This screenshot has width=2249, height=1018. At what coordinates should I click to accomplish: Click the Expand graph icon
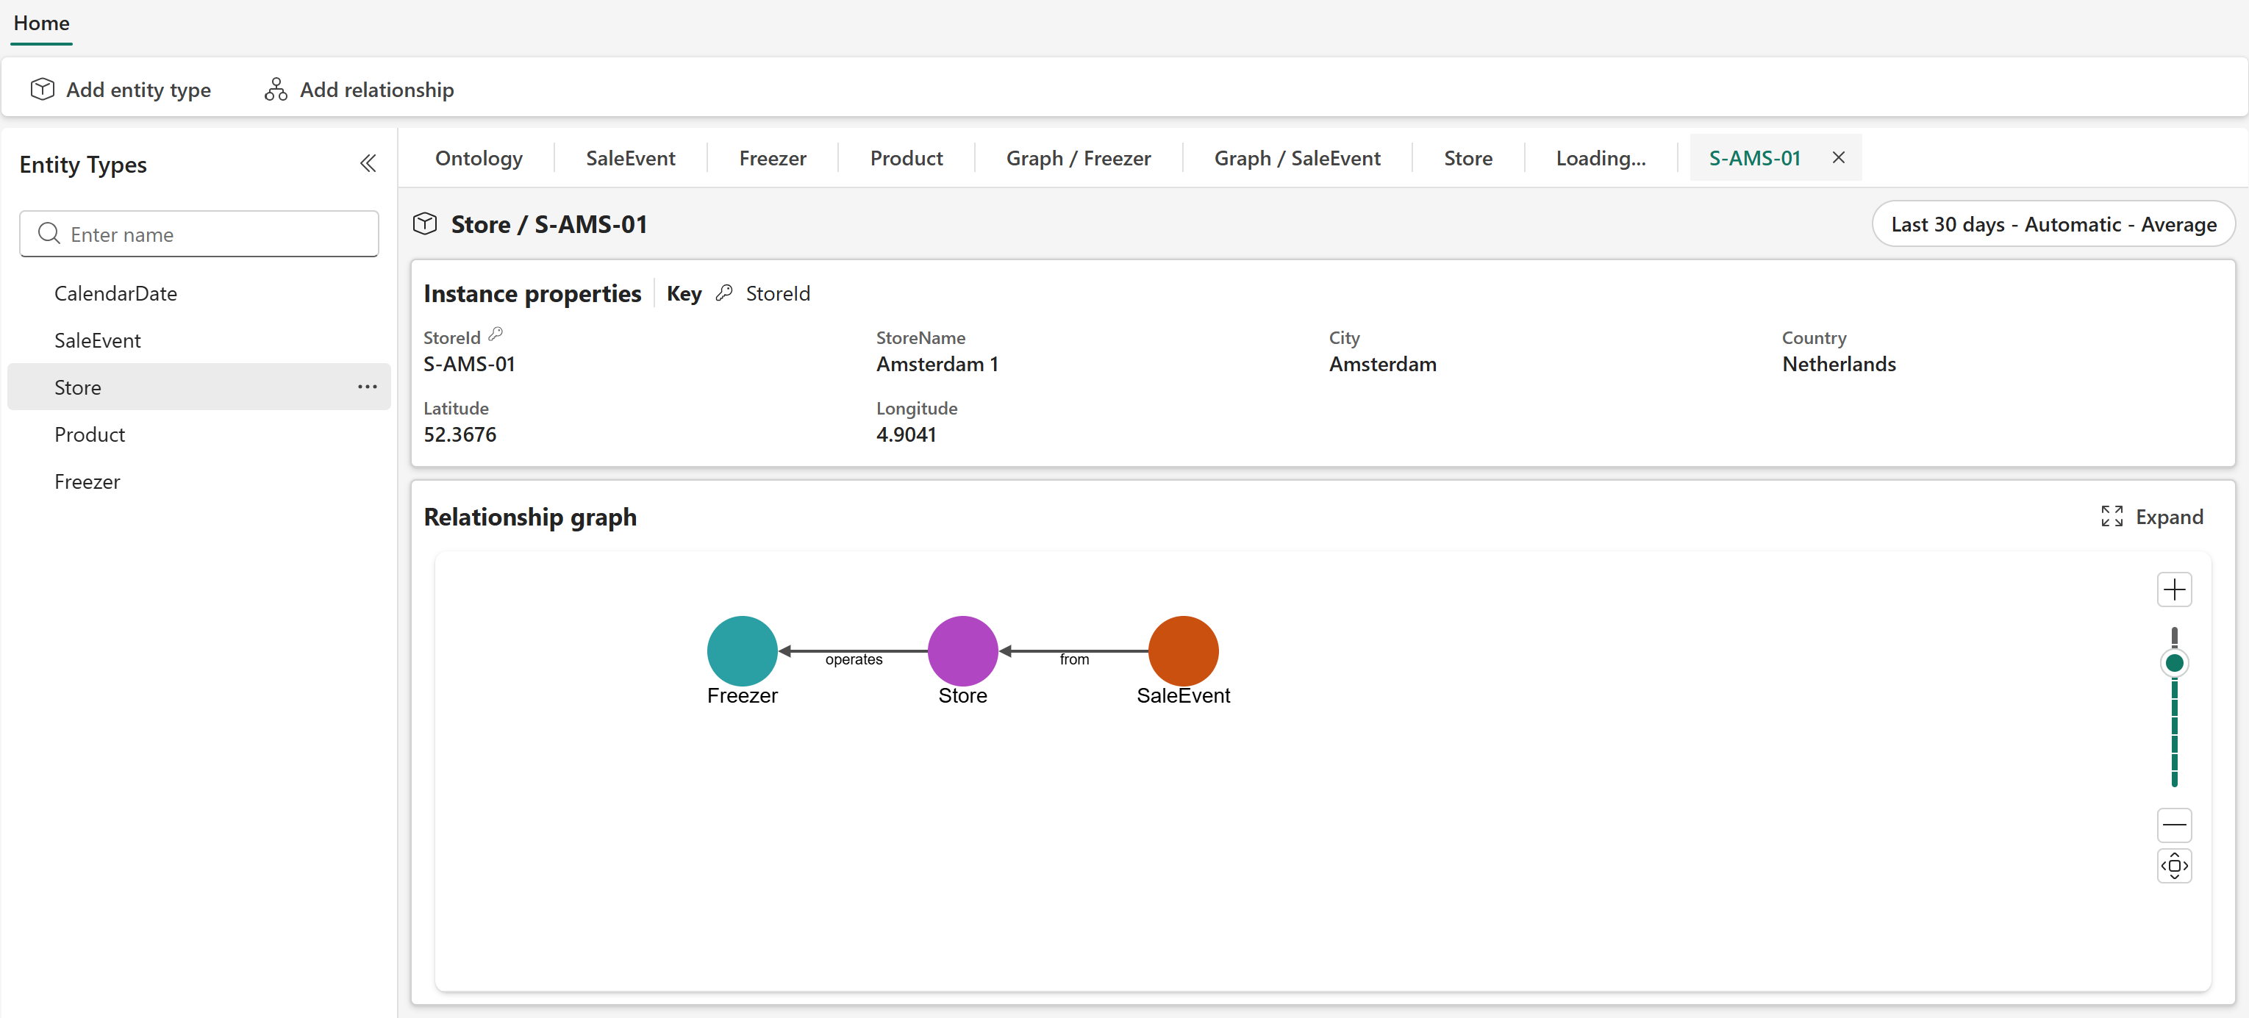[x=2111, y=517]
